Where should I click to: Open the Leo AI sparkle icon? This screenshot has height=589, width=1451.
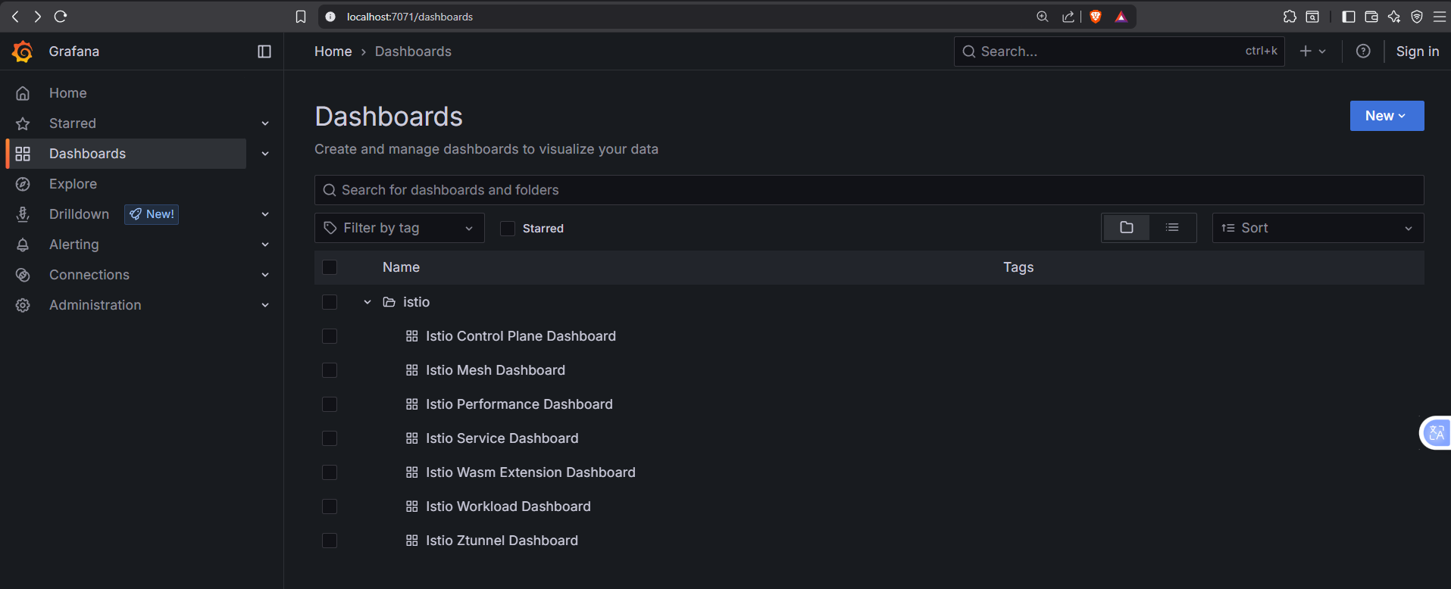1394,17
